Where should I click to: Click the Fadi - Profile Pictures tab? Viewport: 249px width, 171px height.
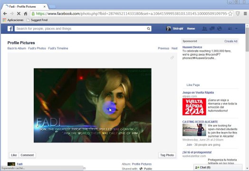pos(25,7)
